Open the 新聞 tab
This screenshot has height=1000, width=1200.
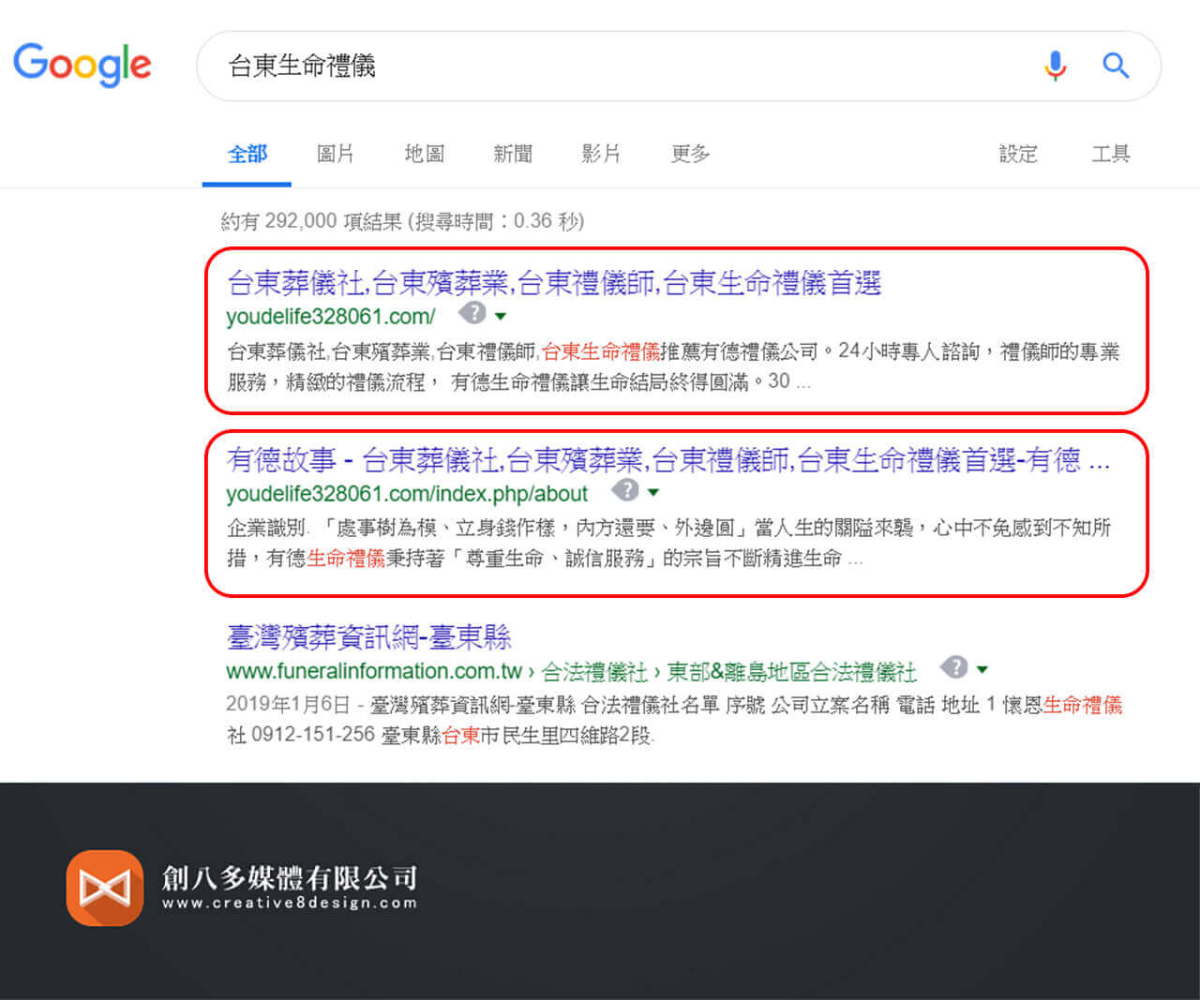[513, 154]
